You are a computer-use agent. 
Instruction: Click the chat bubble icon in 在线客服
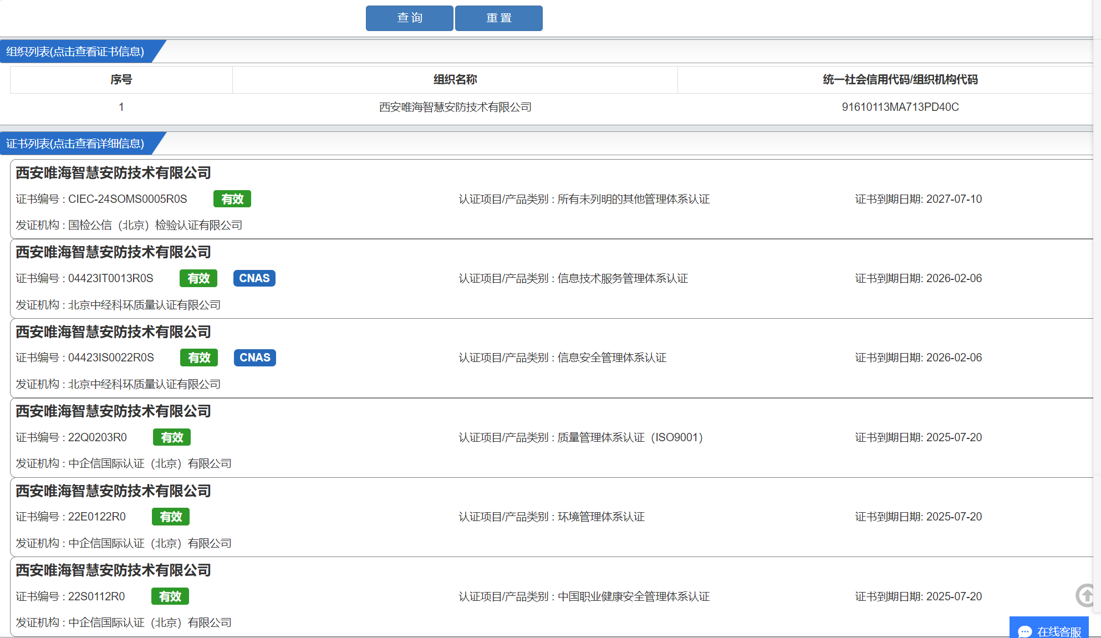pyautogui.click(x=1025, y=631)
